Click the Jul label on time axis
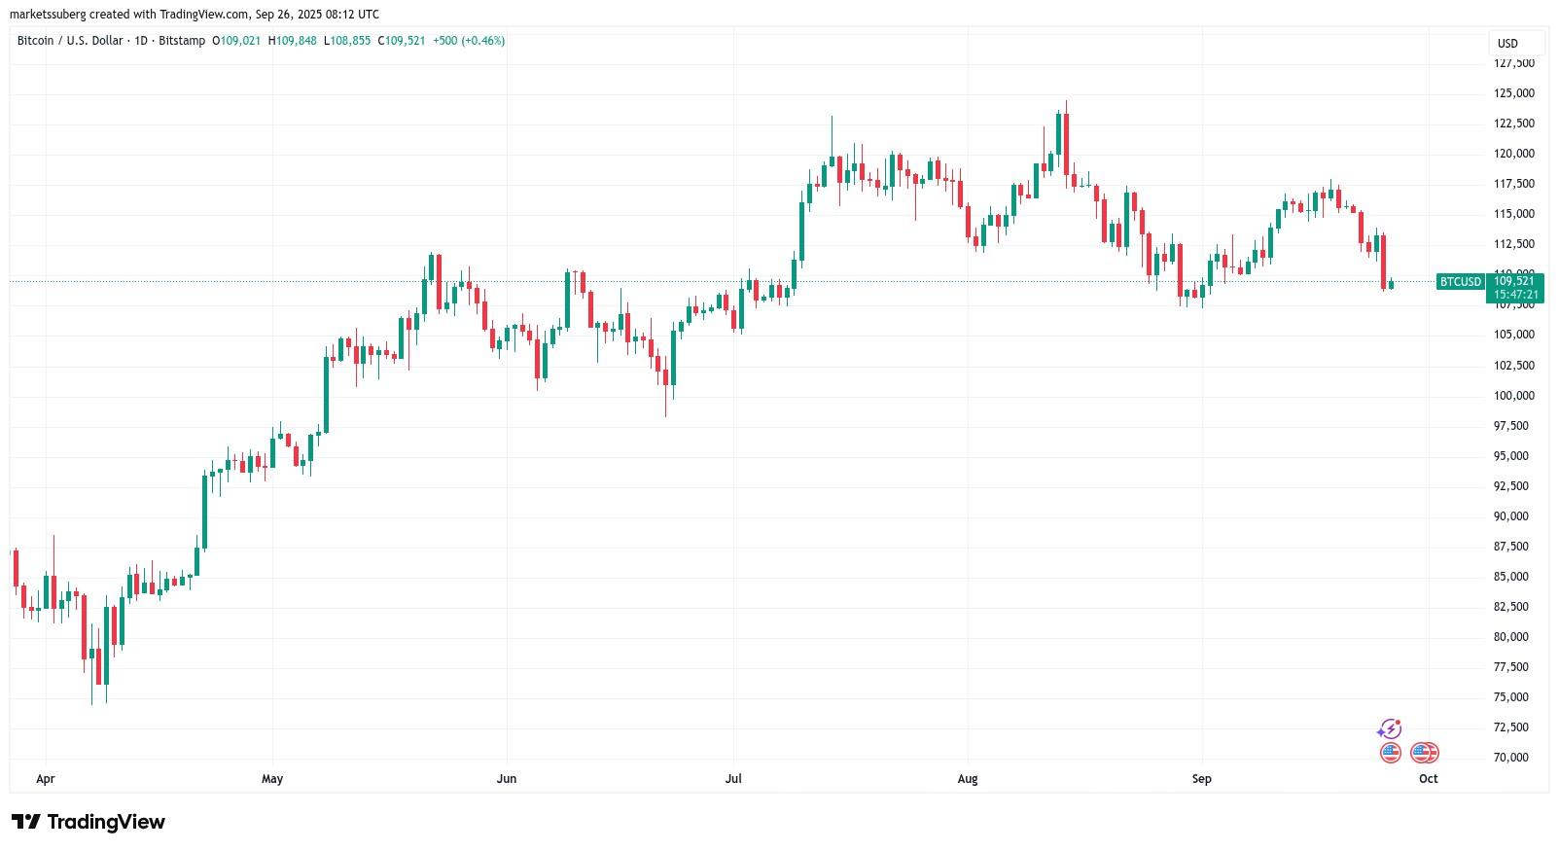 (734, 778)
